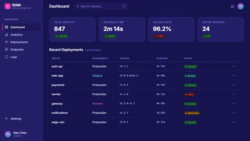Open Settings from sidebar

tap(22, 119)
